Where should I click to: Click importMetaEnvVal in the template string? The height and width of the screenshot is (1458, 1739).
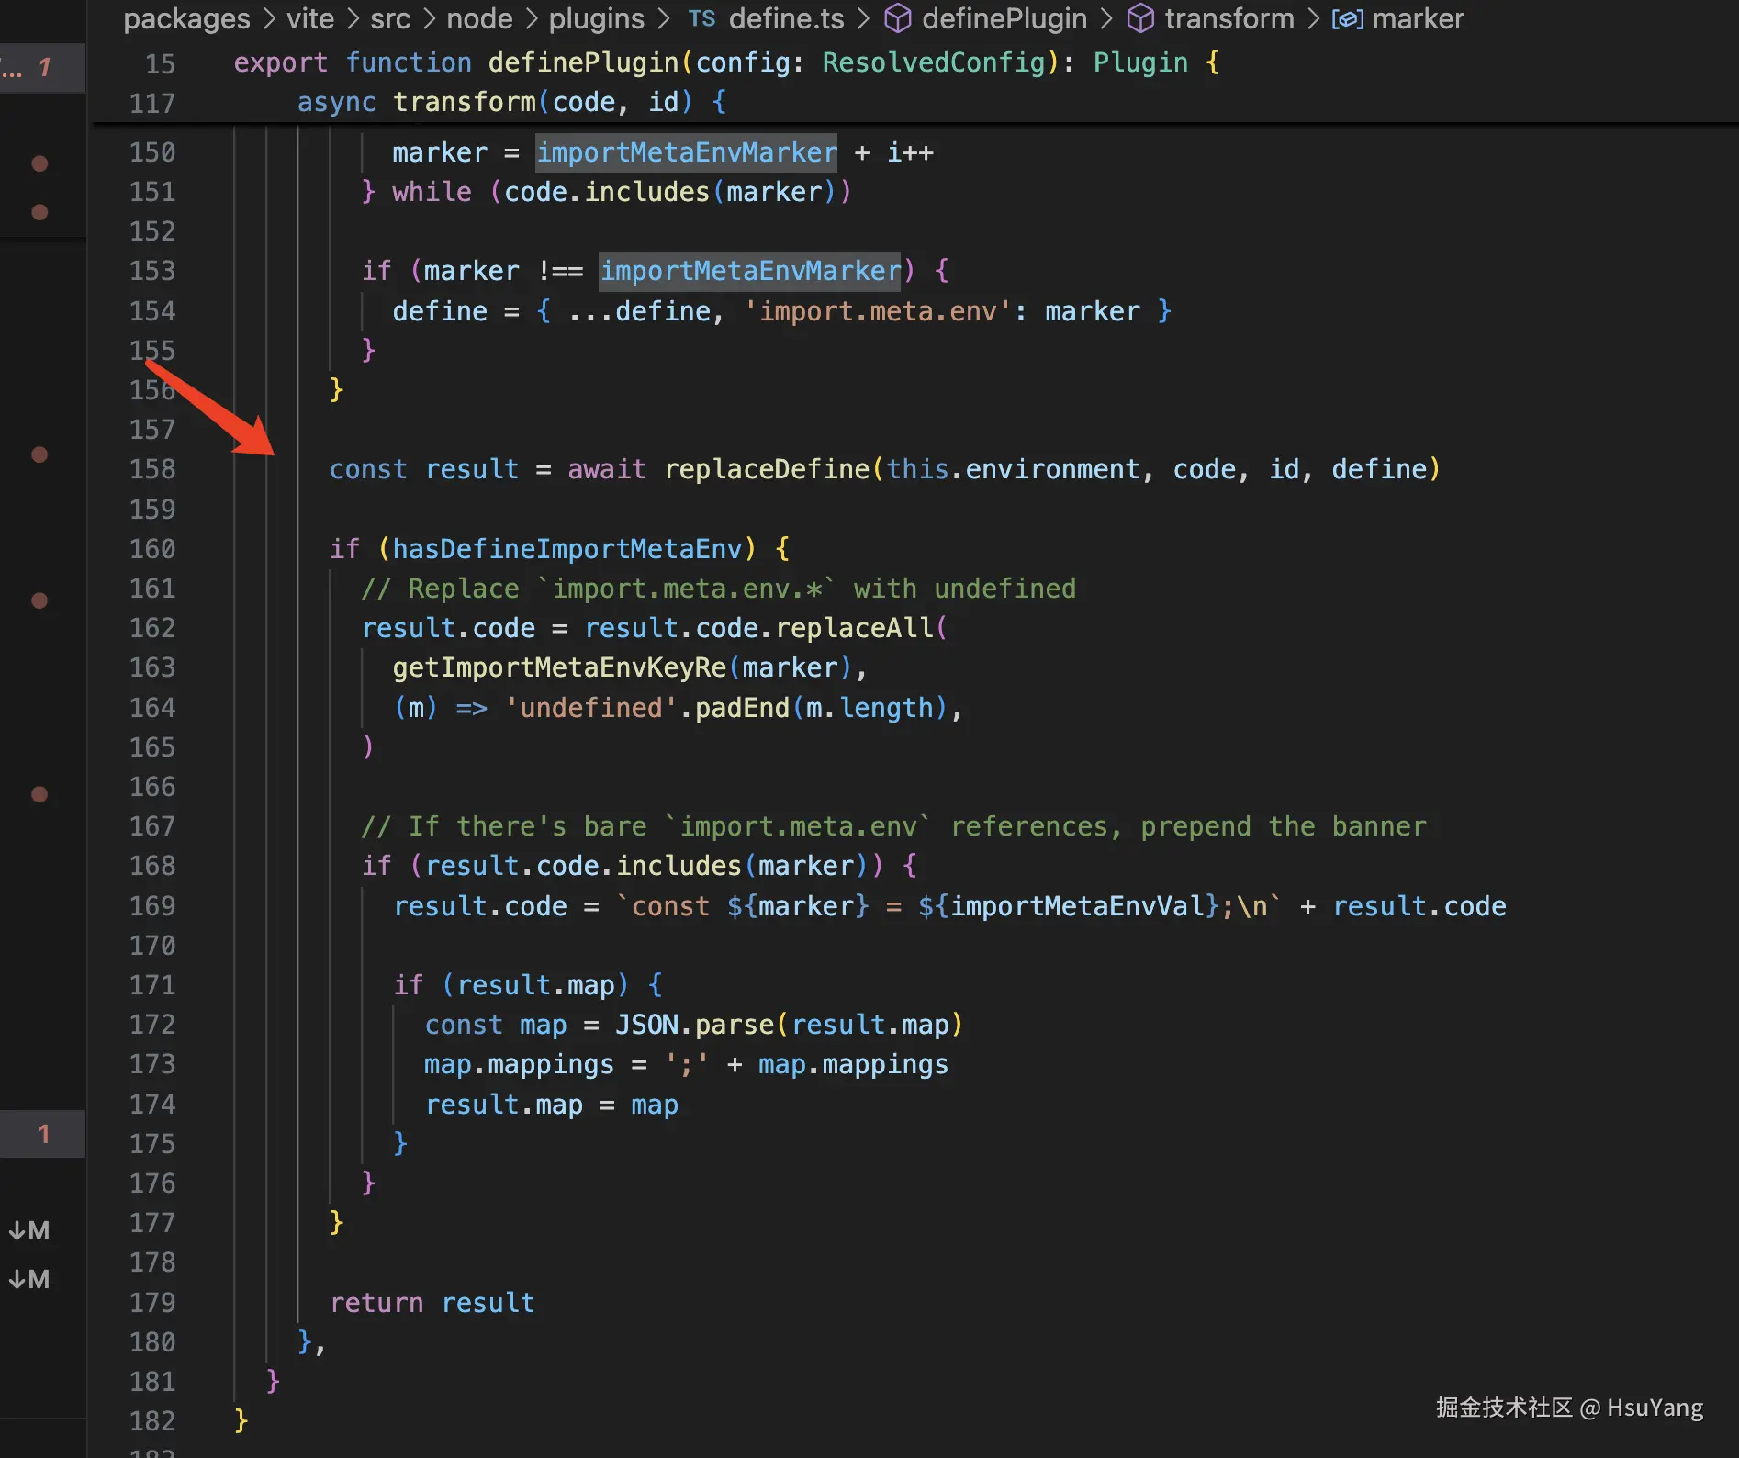[x=1077, y=906]
